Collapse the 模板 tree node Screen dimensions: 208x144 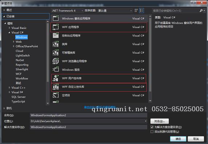5,23
